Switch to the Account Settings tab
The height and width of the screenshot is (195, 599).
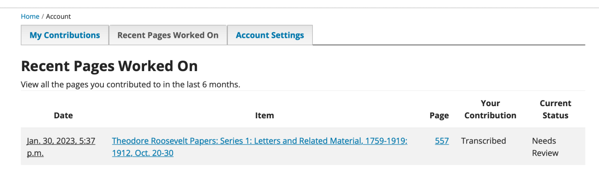[270, 35]
